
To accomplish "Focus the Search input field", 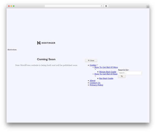I will point(130,73).
